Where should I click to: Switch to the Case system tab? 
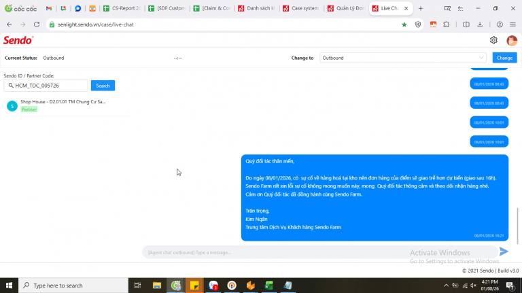[x=301, y=8]
